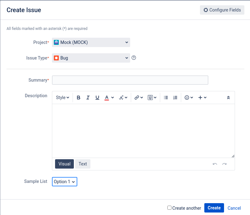Click the Issue Type help icon
Image resolution: width=250 pixels, height=215 pixels.
[134, 58]
